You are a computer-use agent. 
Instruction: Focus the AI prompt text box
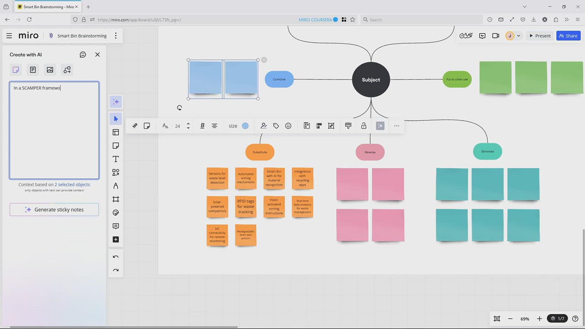54,130
